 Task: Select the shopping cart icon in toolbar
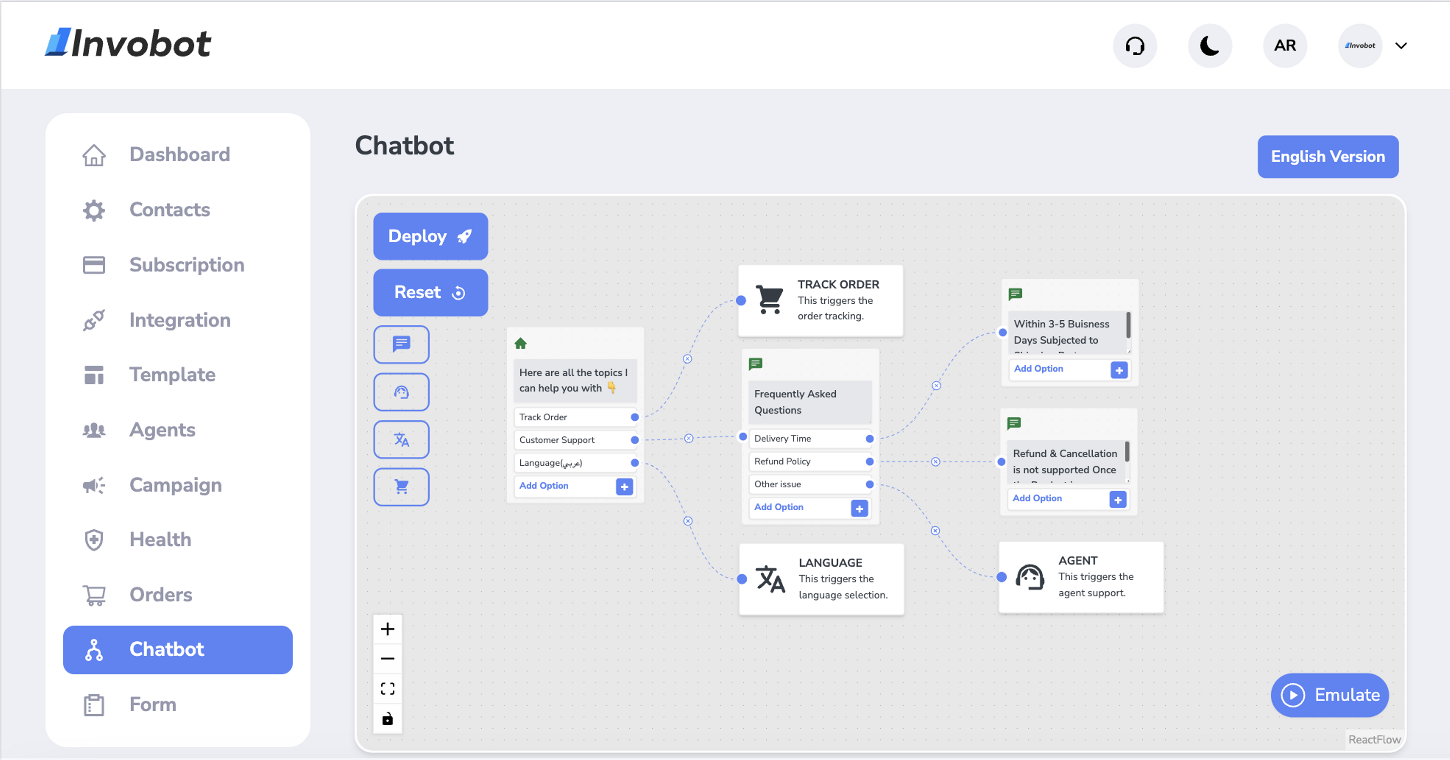point(401,487)
